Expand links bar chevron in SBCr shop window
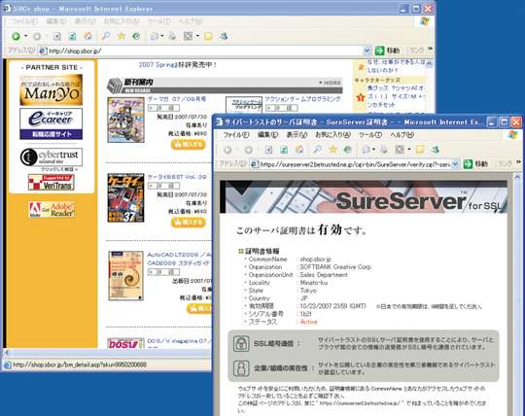Viewport: 525px width, 416px height. (x=431, y=50)
